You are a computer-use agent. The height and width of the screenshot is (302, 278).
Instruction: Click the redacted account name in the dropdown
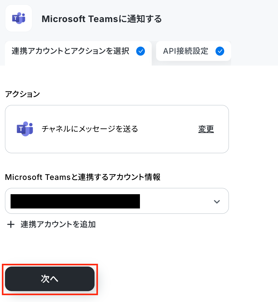point(75,201)
